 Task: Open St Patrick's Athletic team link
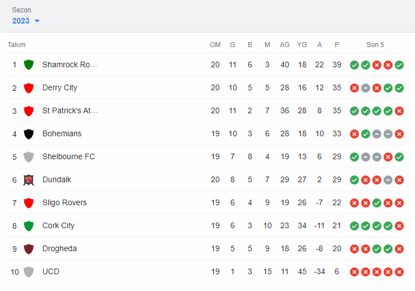[70, 110]
